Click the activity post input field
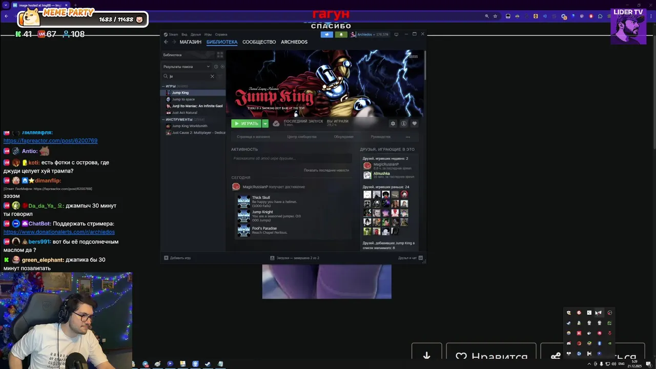The image size is (656, 369). 291,158
